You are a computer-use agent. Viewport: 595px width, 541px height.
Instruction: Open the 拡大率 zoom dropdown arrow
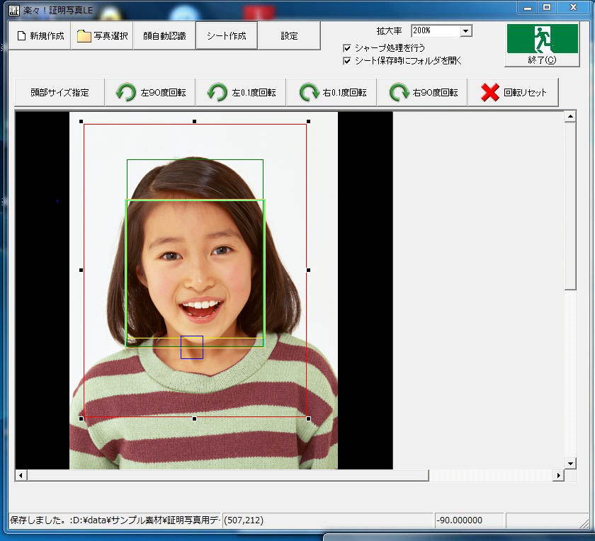click(465, 31)
